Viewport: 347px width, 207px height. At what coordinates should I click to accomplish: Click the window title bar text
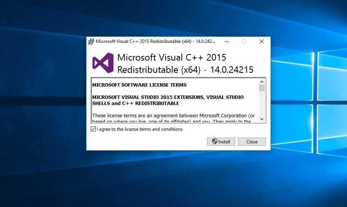[x=155, y=41]
